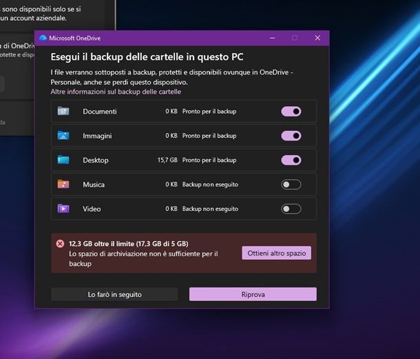The image size is (420, 359).
Task: Select the 'Documenti' folder label
Action: coord(100,112)
